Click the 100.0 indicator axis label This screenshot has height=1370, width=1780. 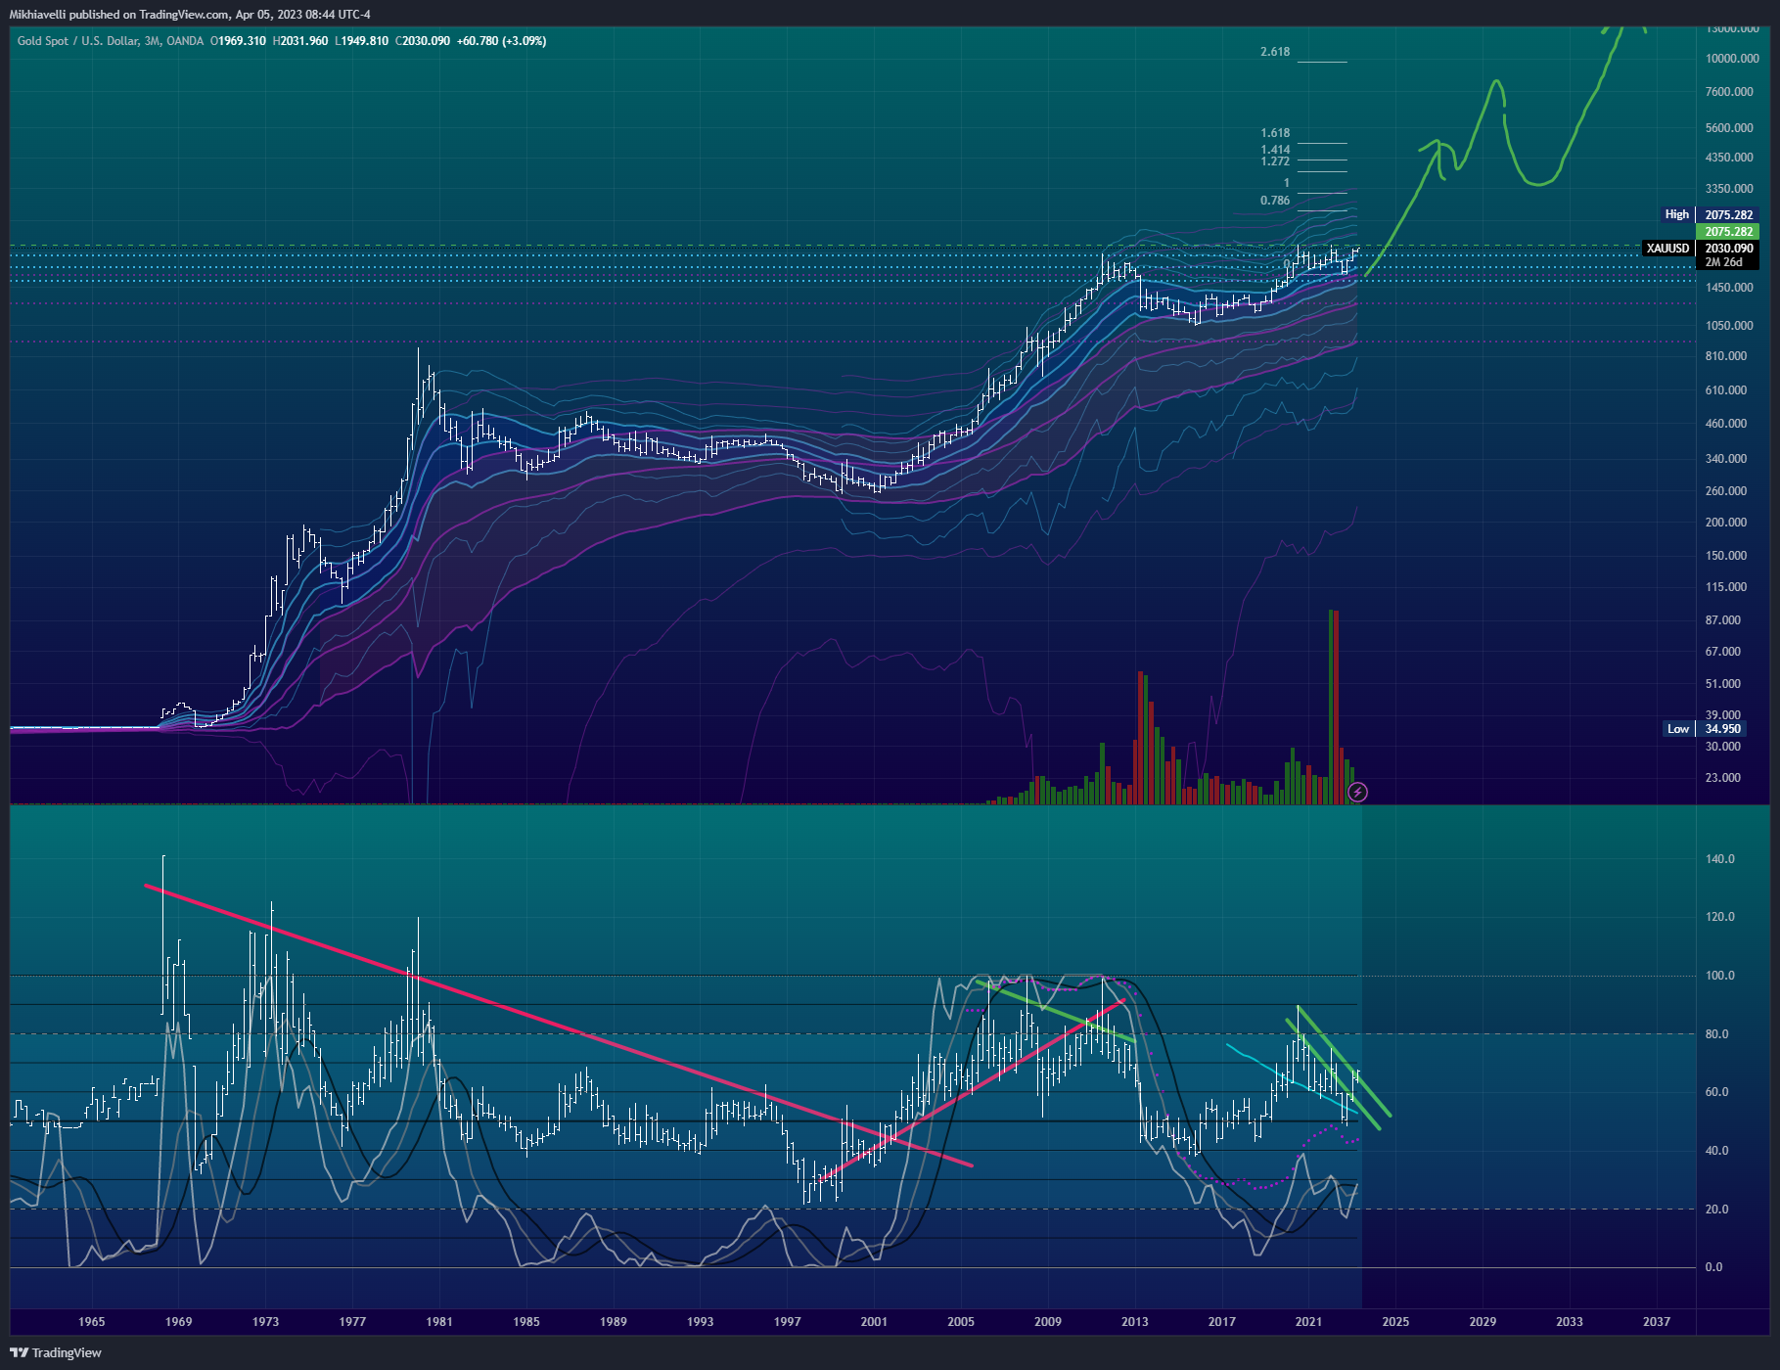pos(1719,976)
